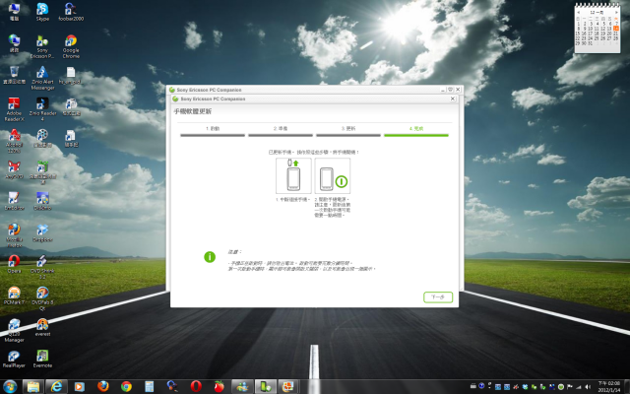The height and width of the screenshot is (394, 630).
Task: Open PCMark 7 desktop shortcut
Action: point(14,295)
